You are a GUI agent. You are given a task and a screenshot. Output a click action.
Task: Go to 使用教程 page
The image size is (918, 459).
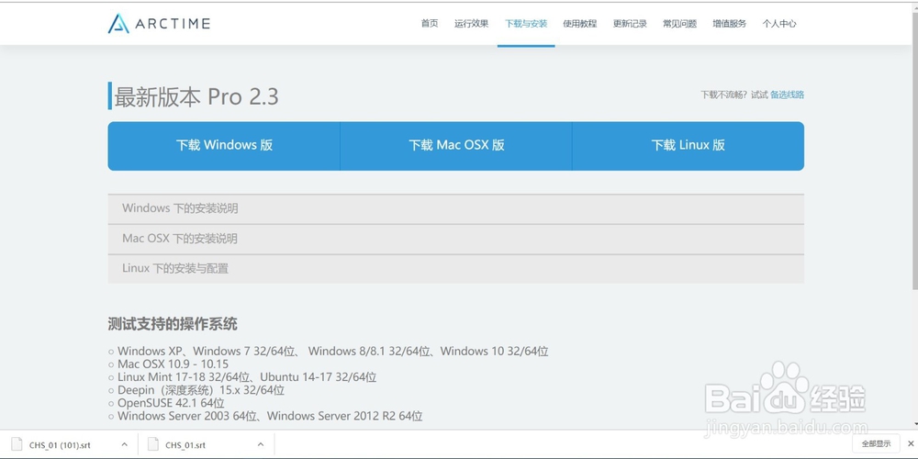pos(579,24)
